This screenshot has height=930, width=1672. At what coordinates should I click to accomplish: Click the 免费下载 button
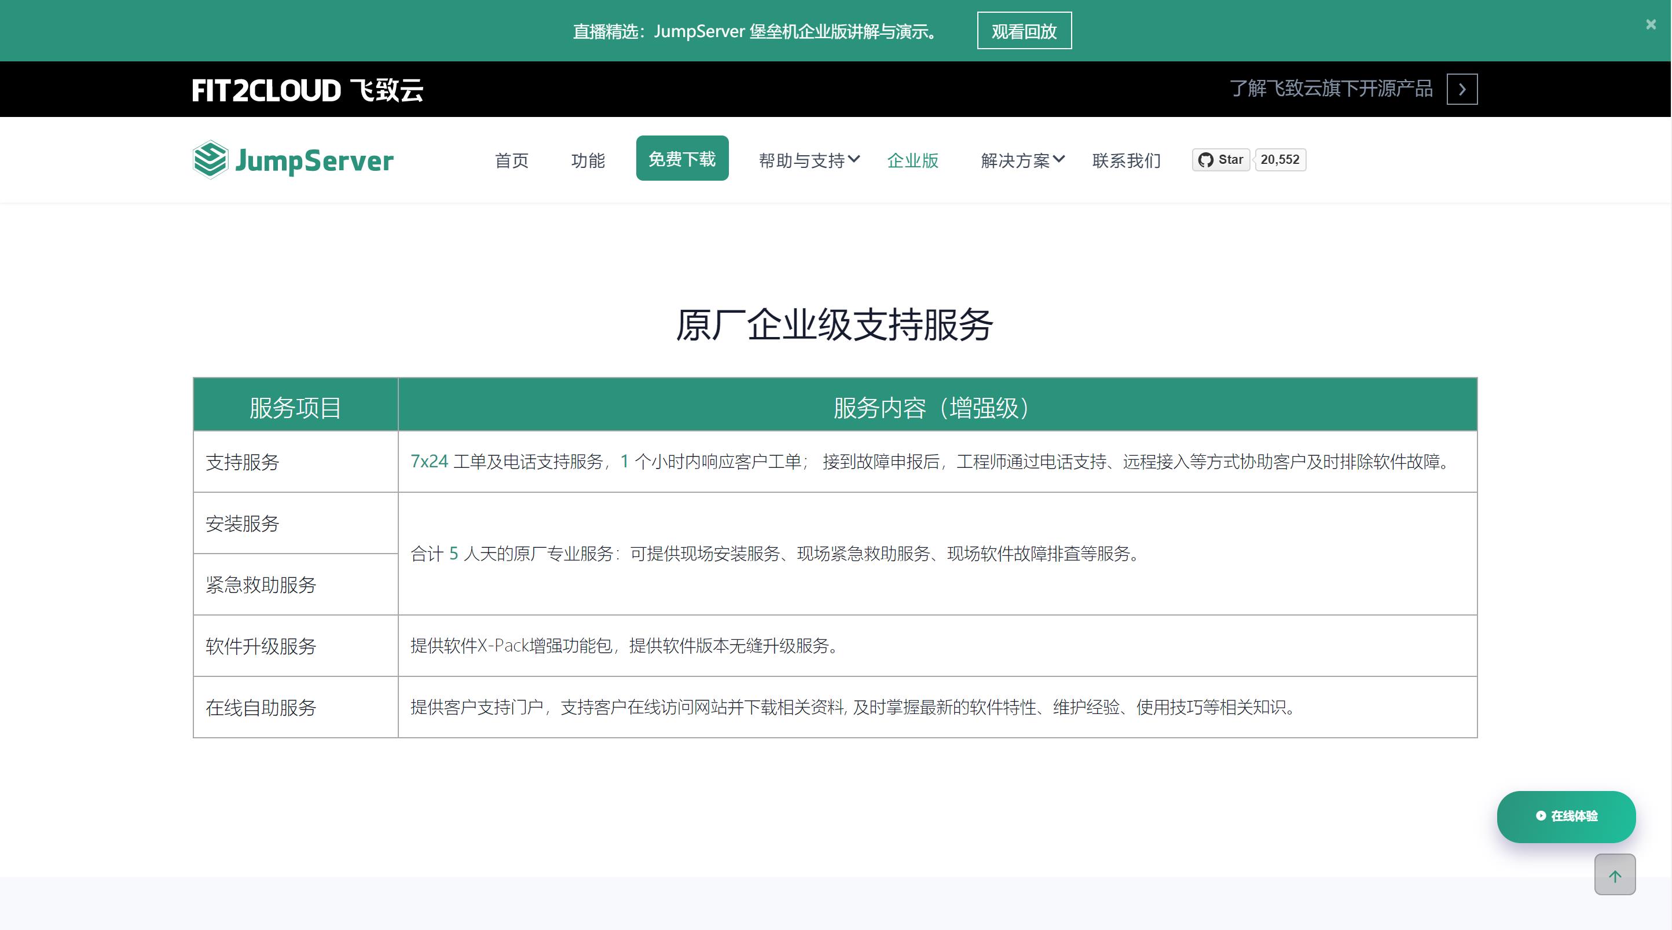682,159
